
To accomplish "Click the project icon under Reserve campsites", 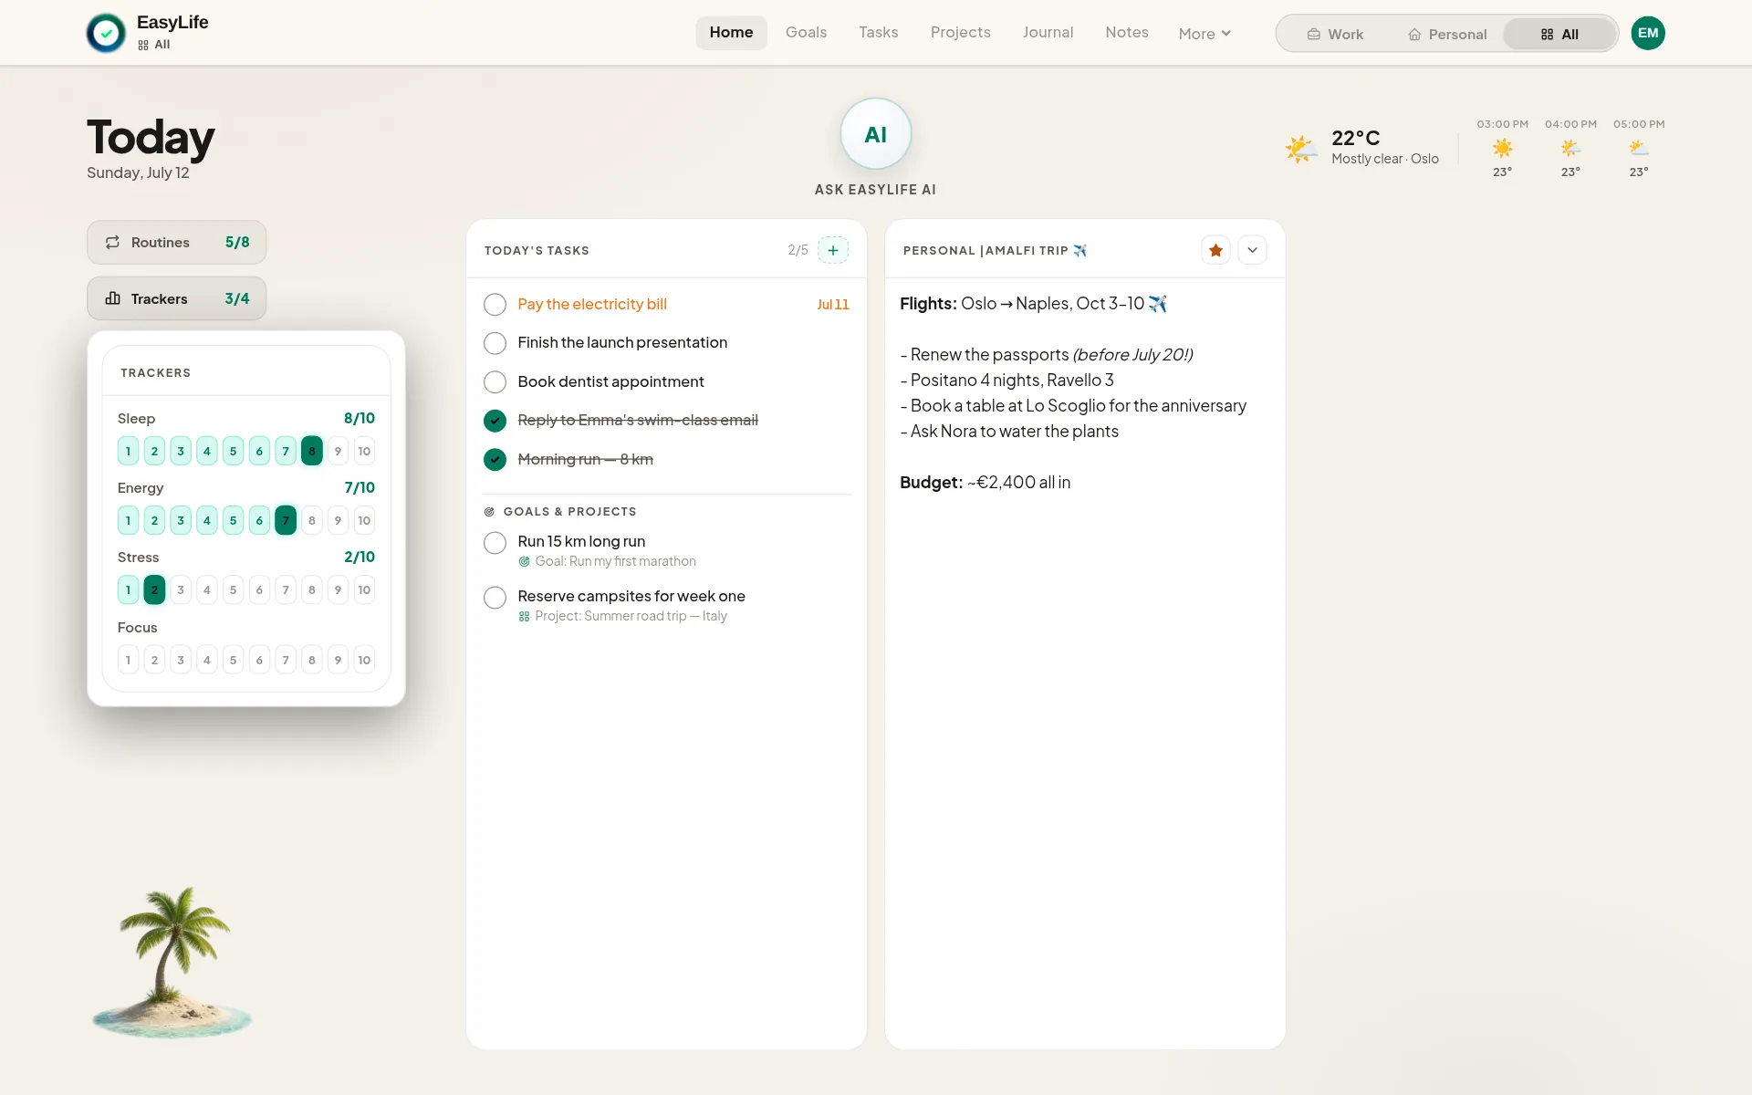I will [x=524, y=616].
